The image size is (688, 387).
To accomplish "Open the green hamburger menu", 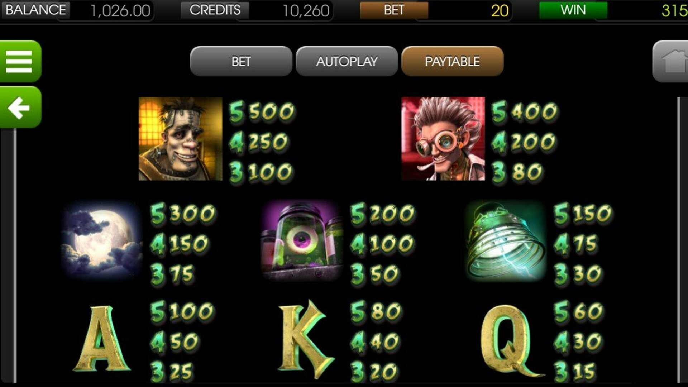I will click(20, 61).
